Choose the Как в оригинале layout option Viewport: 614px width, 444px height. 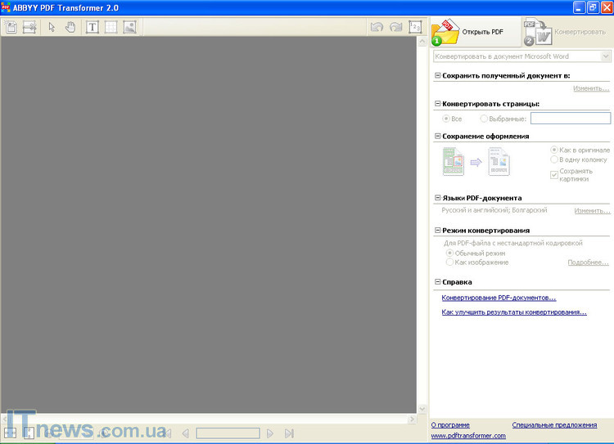click(x=554, y=150)
